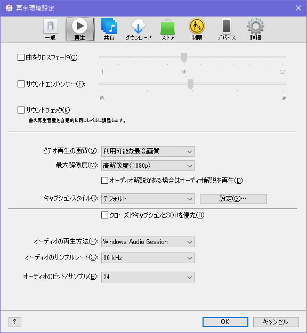Open the Windows Audio Session dropdown
Viewport: 307px width, 333px height.
coord(148,242)
